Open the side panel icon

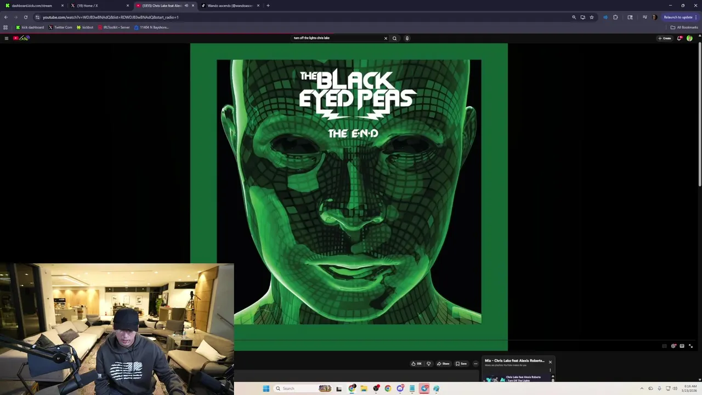(630, 17)
